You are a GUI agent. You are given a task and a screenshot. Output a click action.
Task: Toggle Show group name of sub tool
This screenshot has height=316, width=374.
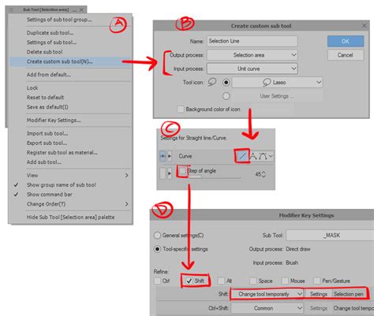tap(70, 185)
